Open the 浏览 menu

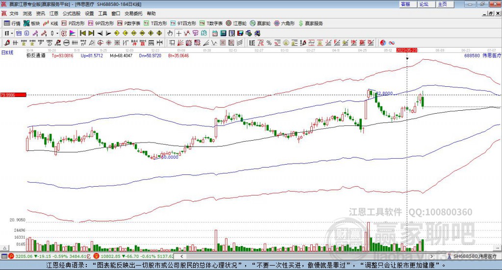point(27,13)
